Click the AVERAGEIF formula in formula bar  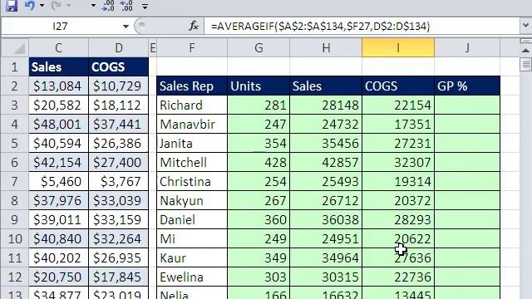click(320, 26)
